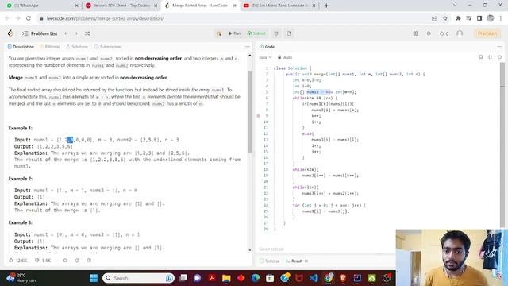This screenshot has height=286, width=508.
Task: Switch to the WhatsApp browser tab
Action: coord(42,6)
